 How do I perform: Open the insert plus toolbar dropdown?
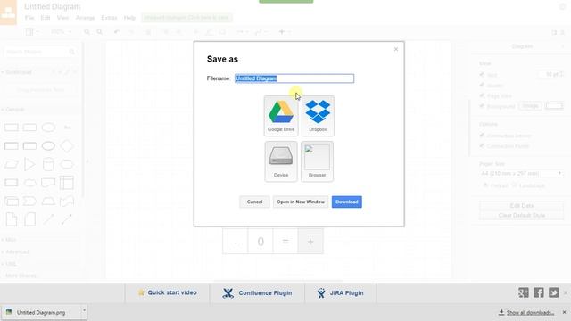pos(285,32)
